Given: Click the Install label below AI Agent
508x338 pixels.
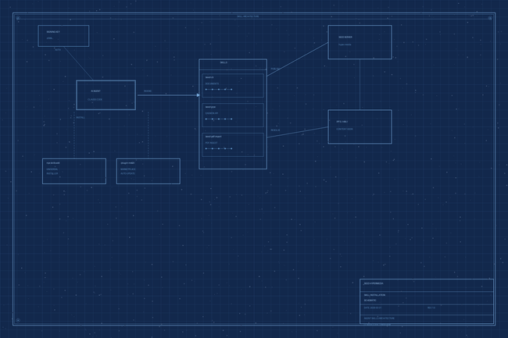Looking at the screenshot, I should 80,118.
